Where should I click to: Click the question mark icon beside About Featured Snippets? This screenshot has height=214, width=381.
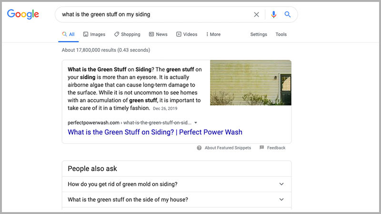(x=199, y=148)
